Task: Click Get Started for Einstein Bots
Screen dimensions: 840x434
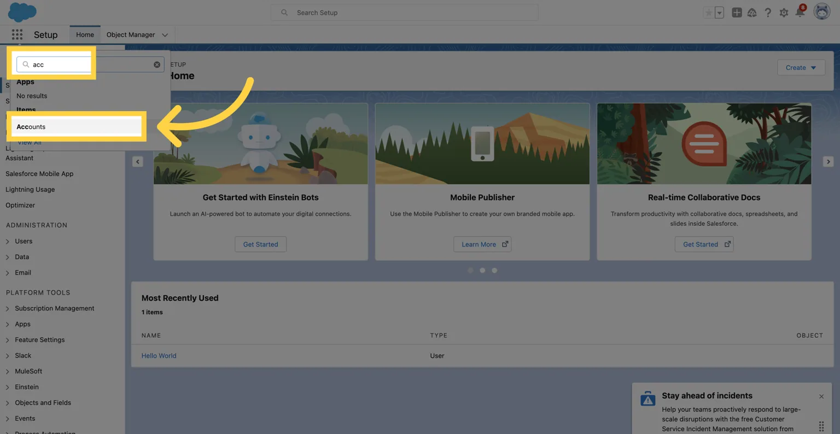Action: pos(260,244)
